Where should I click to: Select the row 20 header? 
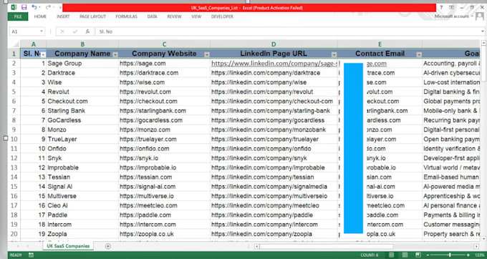14,234
